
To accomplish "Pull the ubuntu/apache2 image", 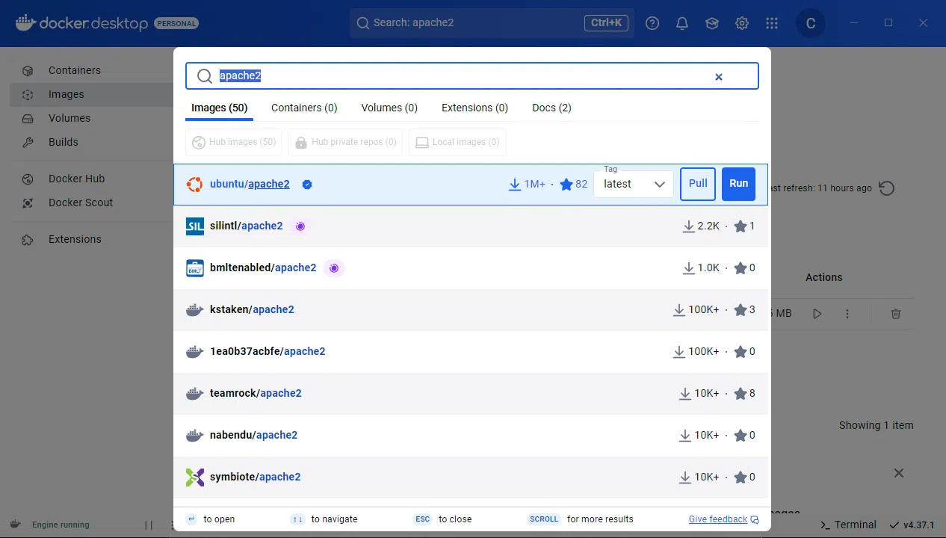I will pyautogui.click(x=697, y=184).
